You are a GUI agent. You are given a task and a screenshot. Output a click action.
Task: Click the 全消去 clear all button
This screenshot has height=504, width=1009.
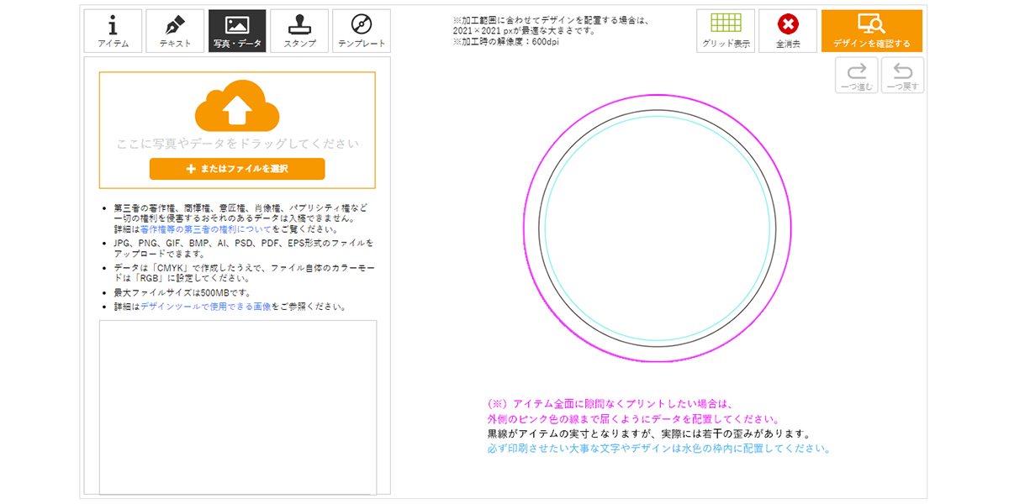(x=788, y=31)
